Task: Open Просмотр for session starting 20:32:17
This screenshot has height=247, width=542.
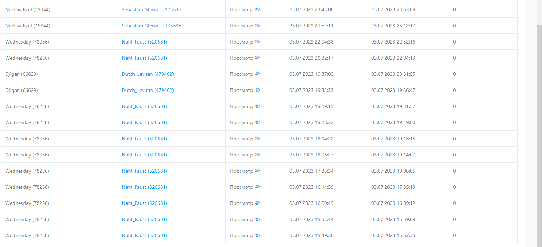Action: click(x=242, y=58)
